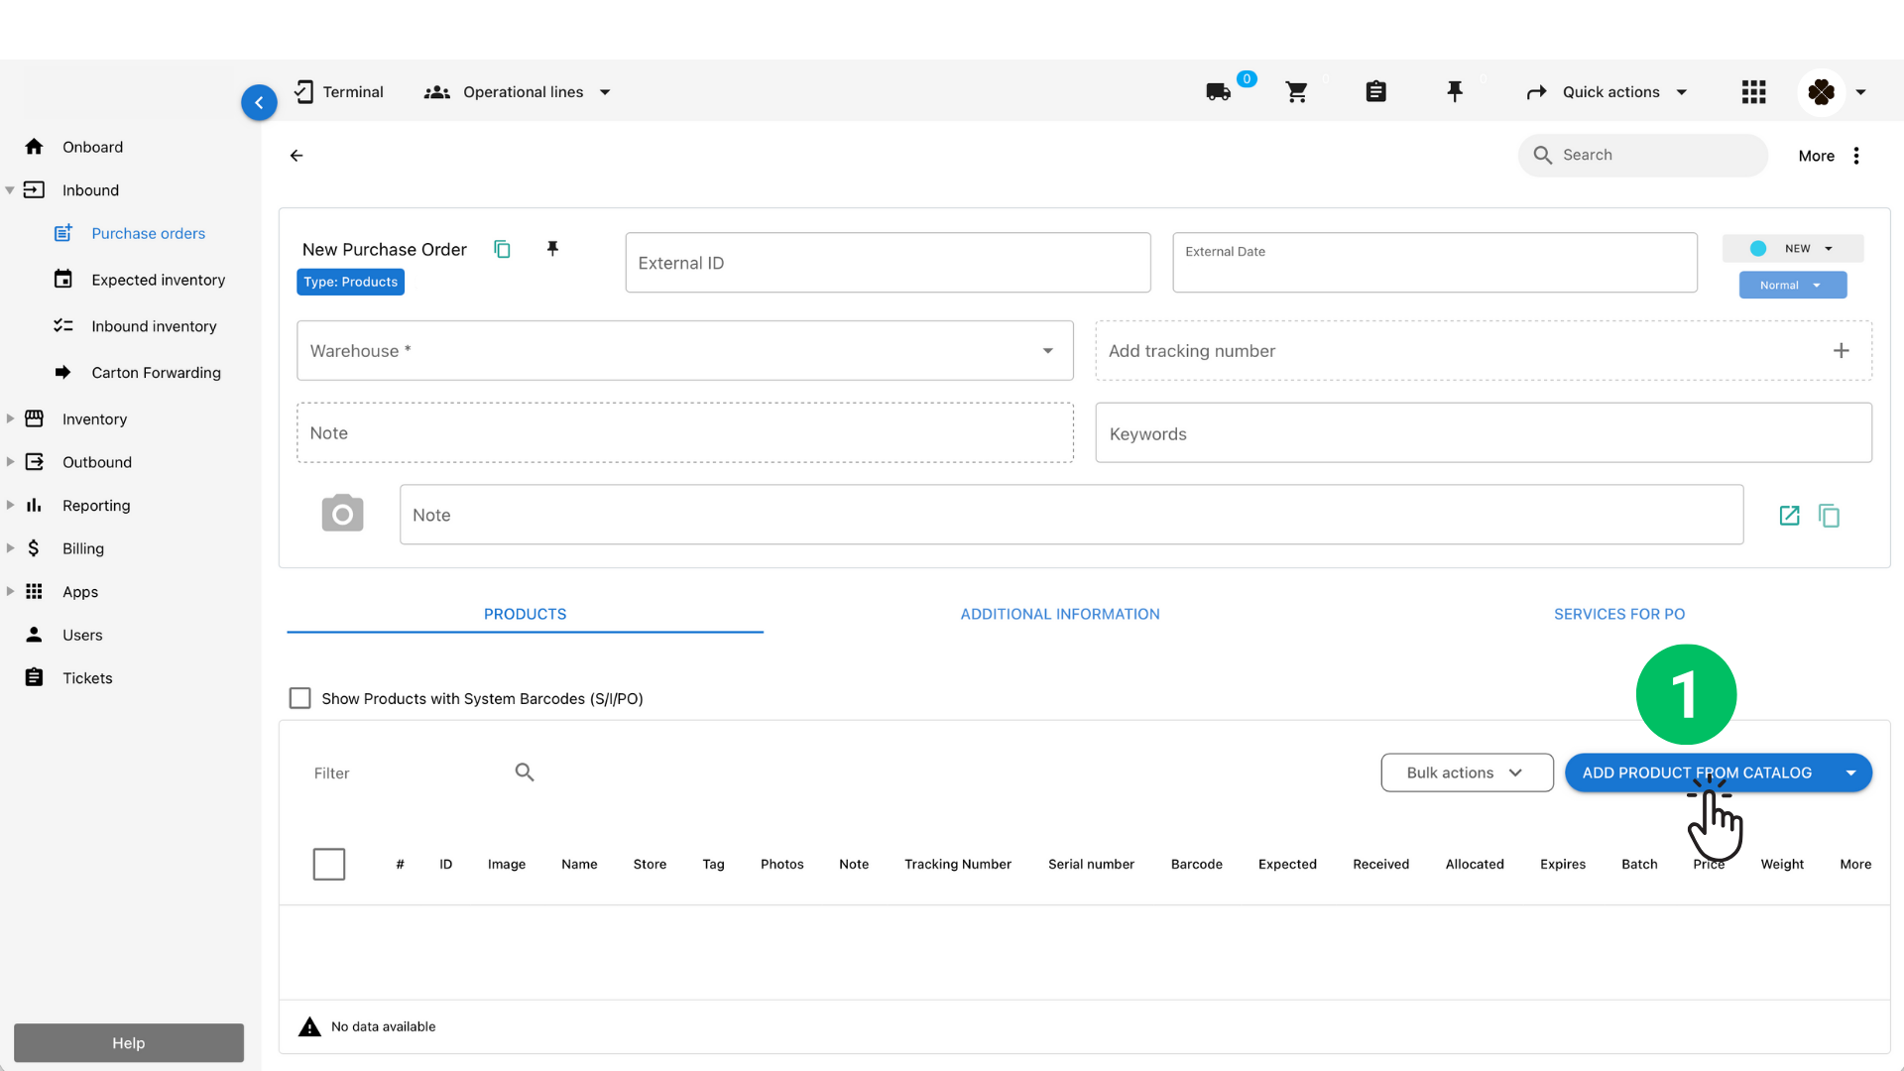
Task: Check Show Products with System Barcodes
Action: (x=299, y=698)
